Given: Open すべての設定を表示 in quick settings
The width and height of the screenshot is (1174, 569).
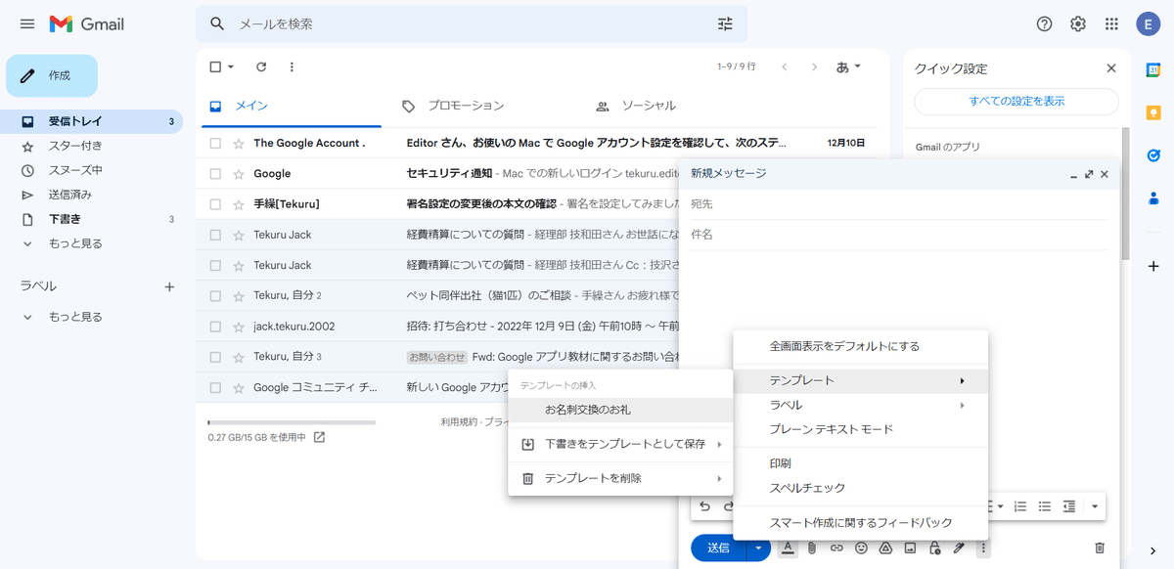Looking at the screenshot, I should pyautogui.click(x=1015, y=102).
